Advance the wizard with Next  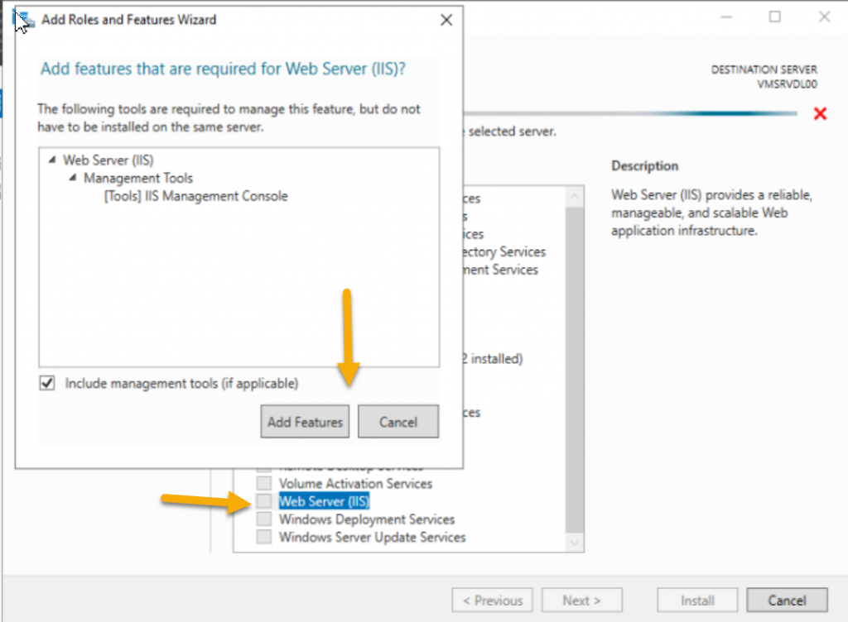pyautogui.click(x=581, y=600)
